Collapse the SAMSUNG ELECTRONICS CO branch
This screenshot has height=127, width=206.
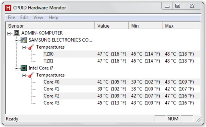coord(16,41)
